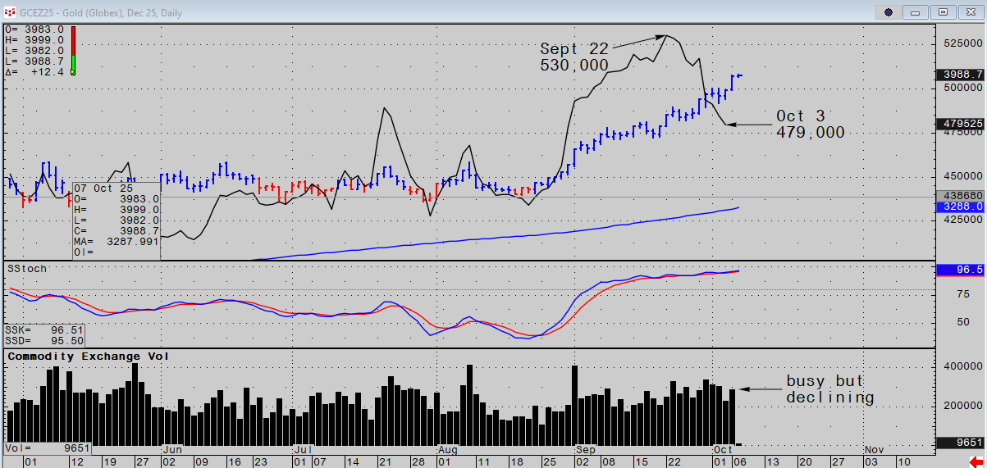Maximize the Gold chart window
The width and height of the screenshot is (987, 468).
tap(944, 12)
